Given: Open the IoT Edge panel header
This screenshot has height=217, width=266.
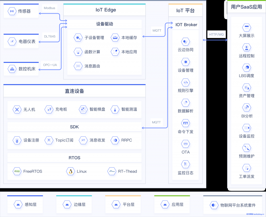Looking at the screenshot, I should pos(104,10).
